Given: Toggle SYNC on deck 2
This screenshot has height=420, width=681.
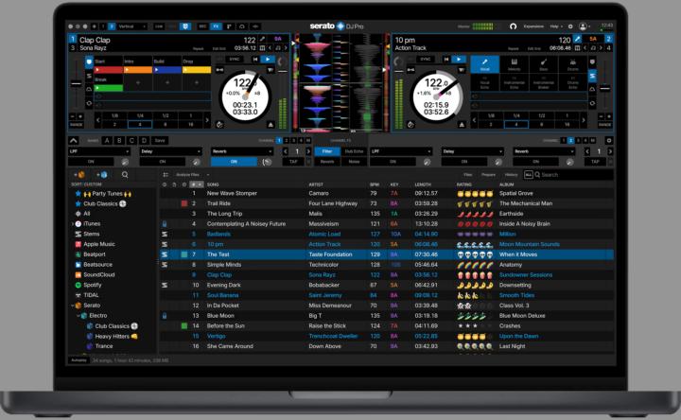Looking at the screenshot, I should tap(425, 59).
